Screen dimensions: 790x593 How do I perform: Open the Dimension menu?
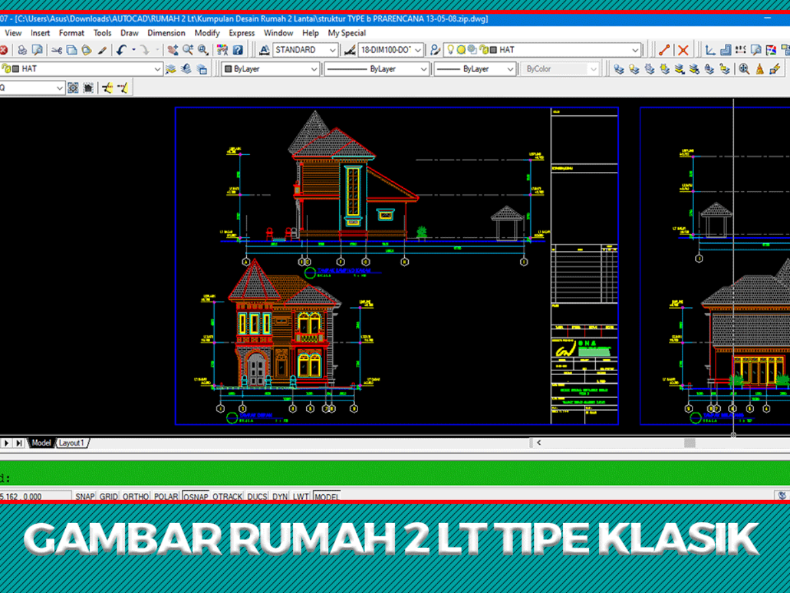pos(167,33)
